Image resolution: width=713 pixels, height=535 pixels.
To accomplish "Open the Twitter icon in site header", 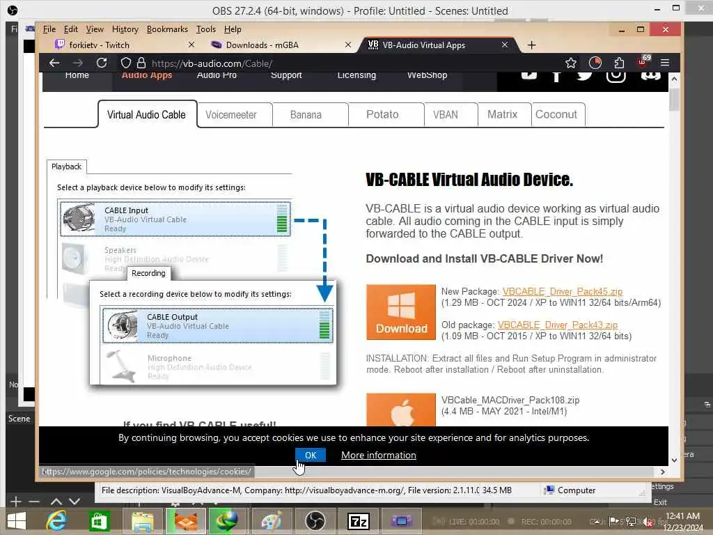I will pyautogui.click(x=584, y=75).
